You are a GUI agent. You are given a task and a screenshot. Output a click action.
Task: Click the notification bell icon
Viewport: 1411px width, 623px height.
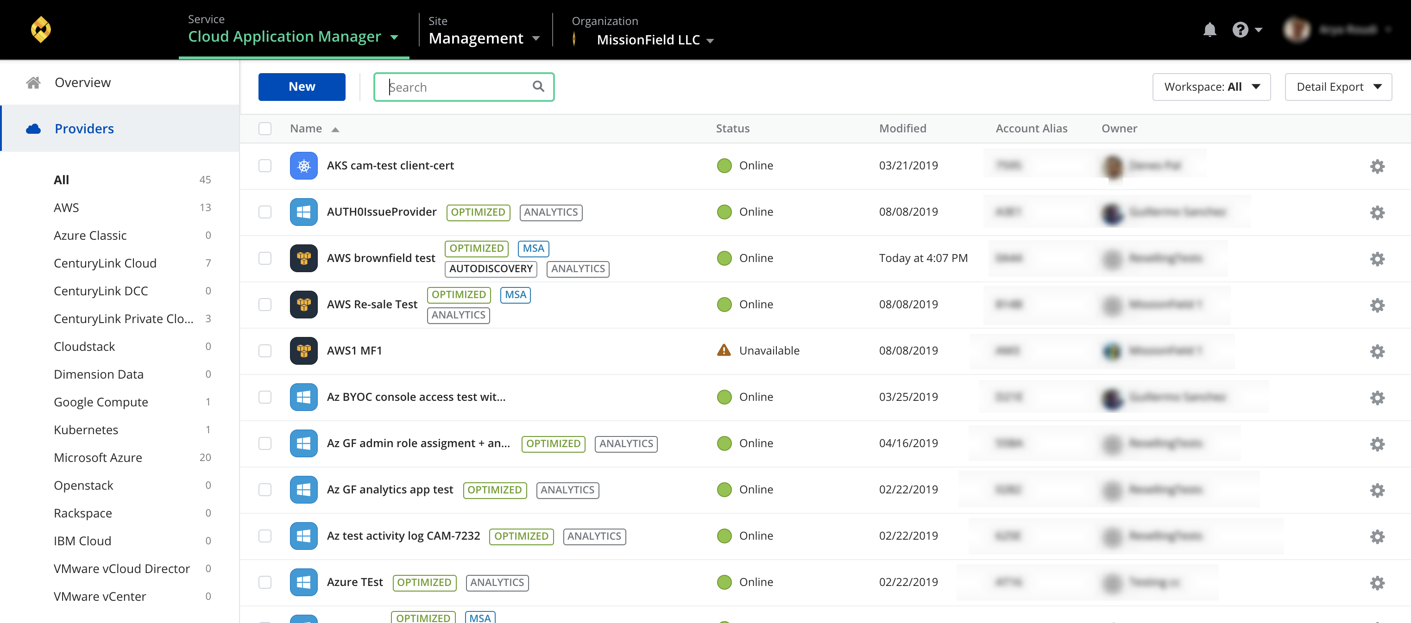pos(1209,30)
